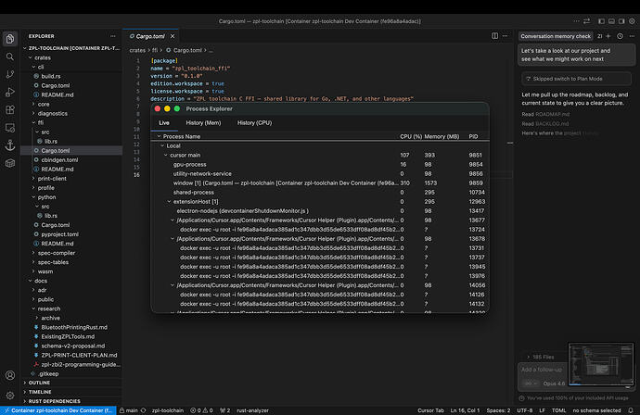The height and width of the screenshot is (415, 640).
Task: Show chat history clock icon
Action: [620, 36]
